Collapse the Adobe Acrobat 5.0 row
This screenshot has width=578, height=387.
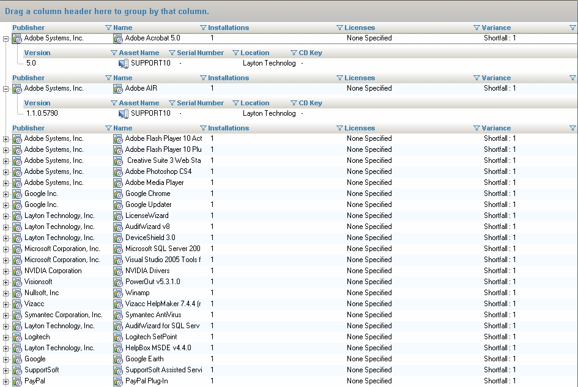[x=6, y=39]
